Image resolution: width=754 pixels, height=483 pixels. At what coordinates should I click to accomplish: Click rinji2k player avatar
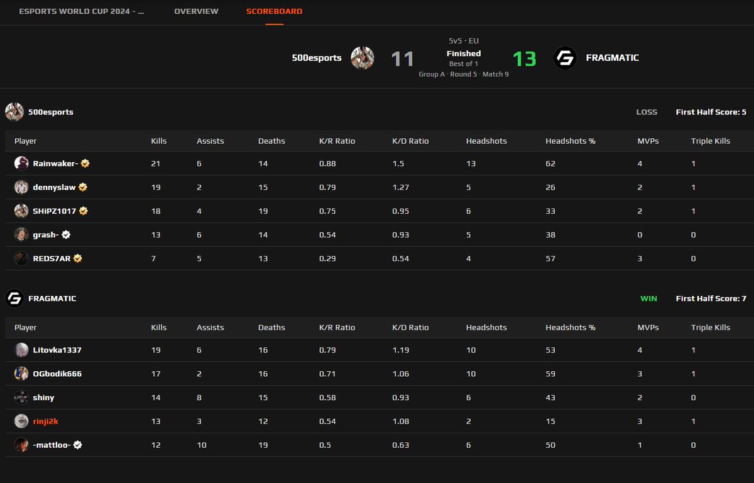tap(21, 421)
